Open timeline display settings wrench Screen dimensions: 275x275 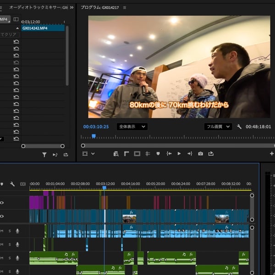pos(12,184)
